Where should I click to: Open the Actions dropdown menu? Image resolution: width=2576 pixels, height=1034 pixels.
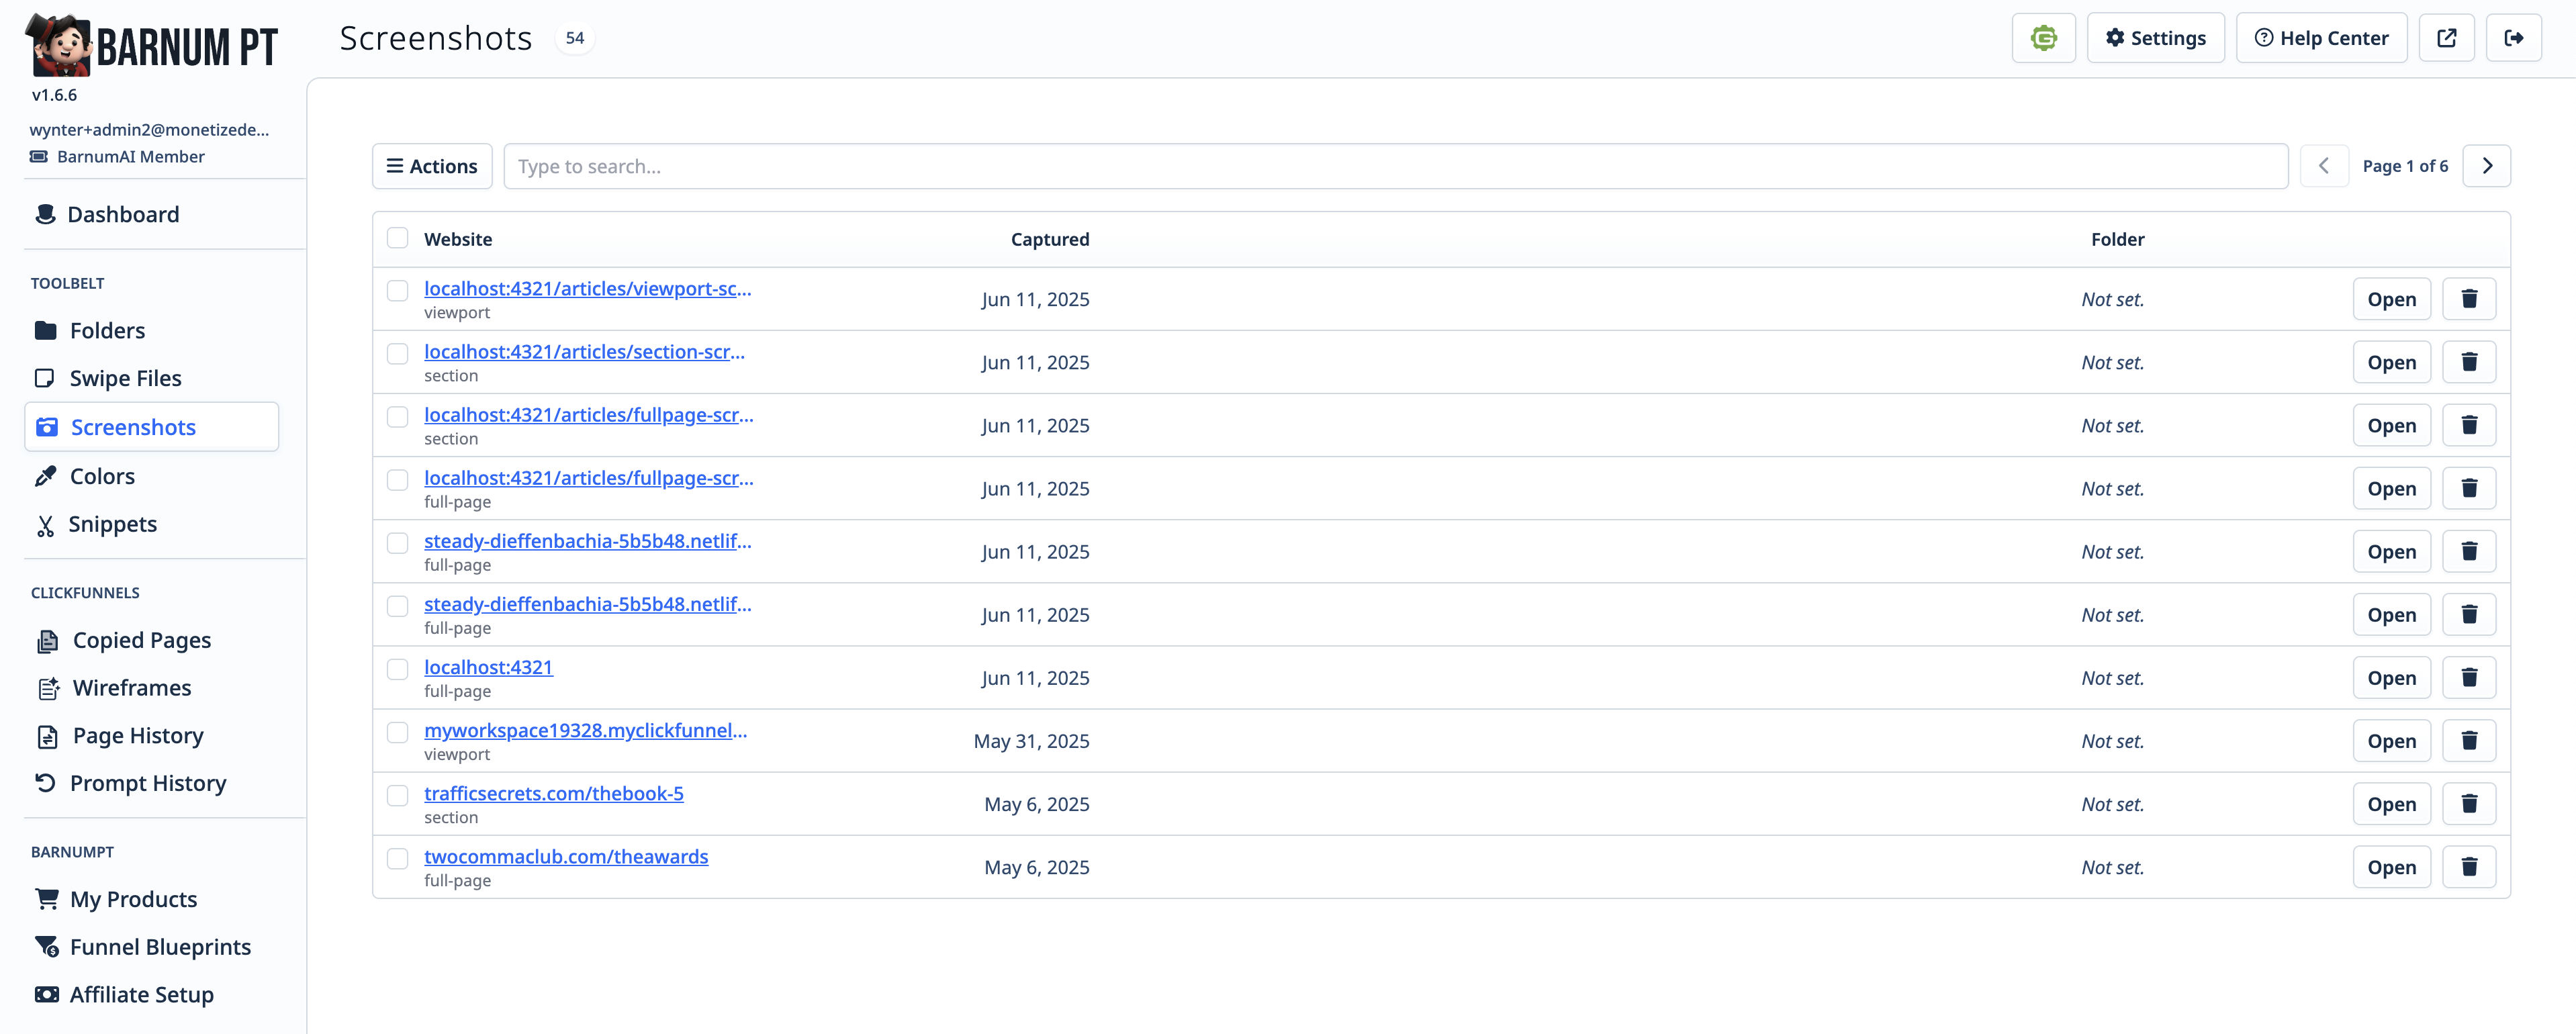tap(432, 166)
